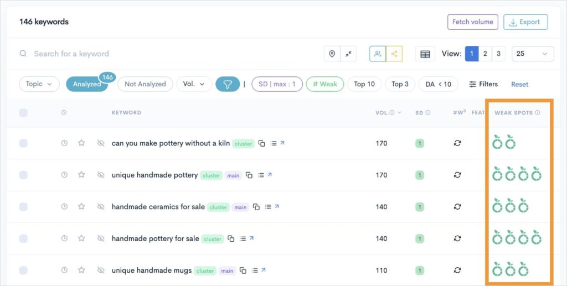Click the blue funnel filter button

point(228,84)
